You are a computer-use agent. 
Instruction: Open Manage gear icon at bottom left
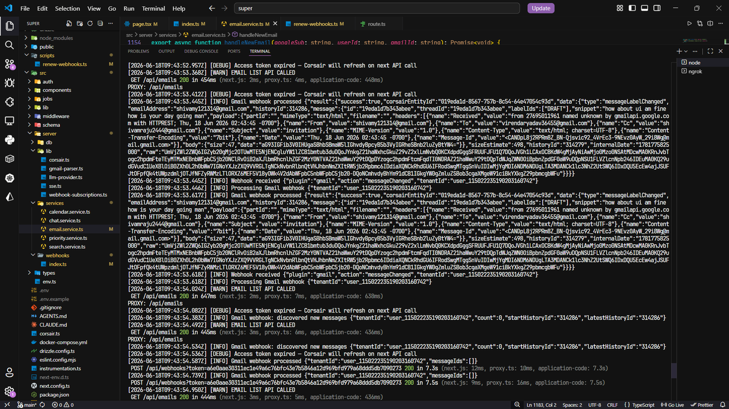point(9,391)
